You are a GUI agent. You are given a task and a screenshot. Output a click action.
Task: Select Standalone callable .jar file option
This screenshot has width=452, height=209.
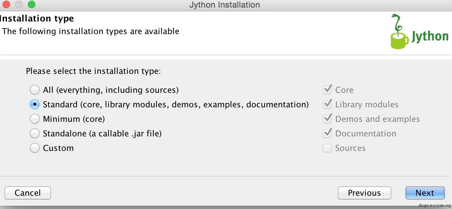point(35,134)
